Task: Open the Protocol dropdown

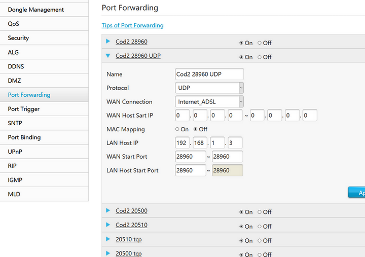Action: click(209, 88)
